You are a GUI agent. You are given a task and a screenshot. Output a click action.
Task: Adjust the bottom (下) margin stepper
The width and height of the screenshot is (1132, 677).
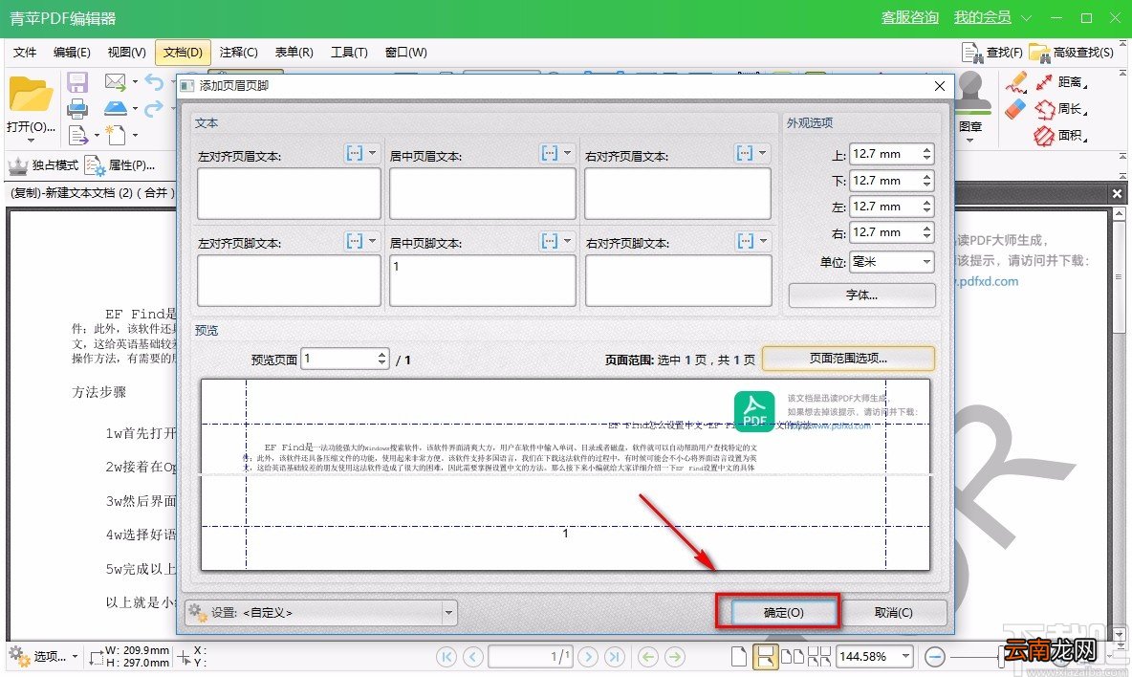pos(927,181)
